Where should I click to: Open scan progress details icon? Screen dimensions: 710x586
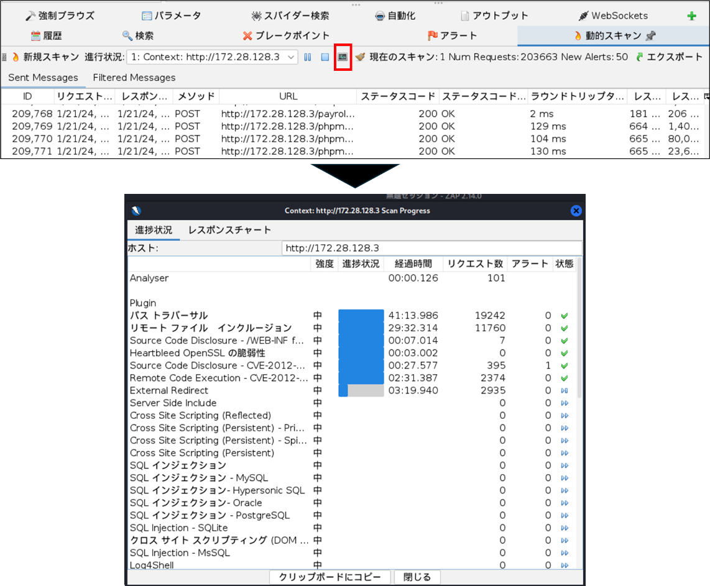tap(343, 57)
